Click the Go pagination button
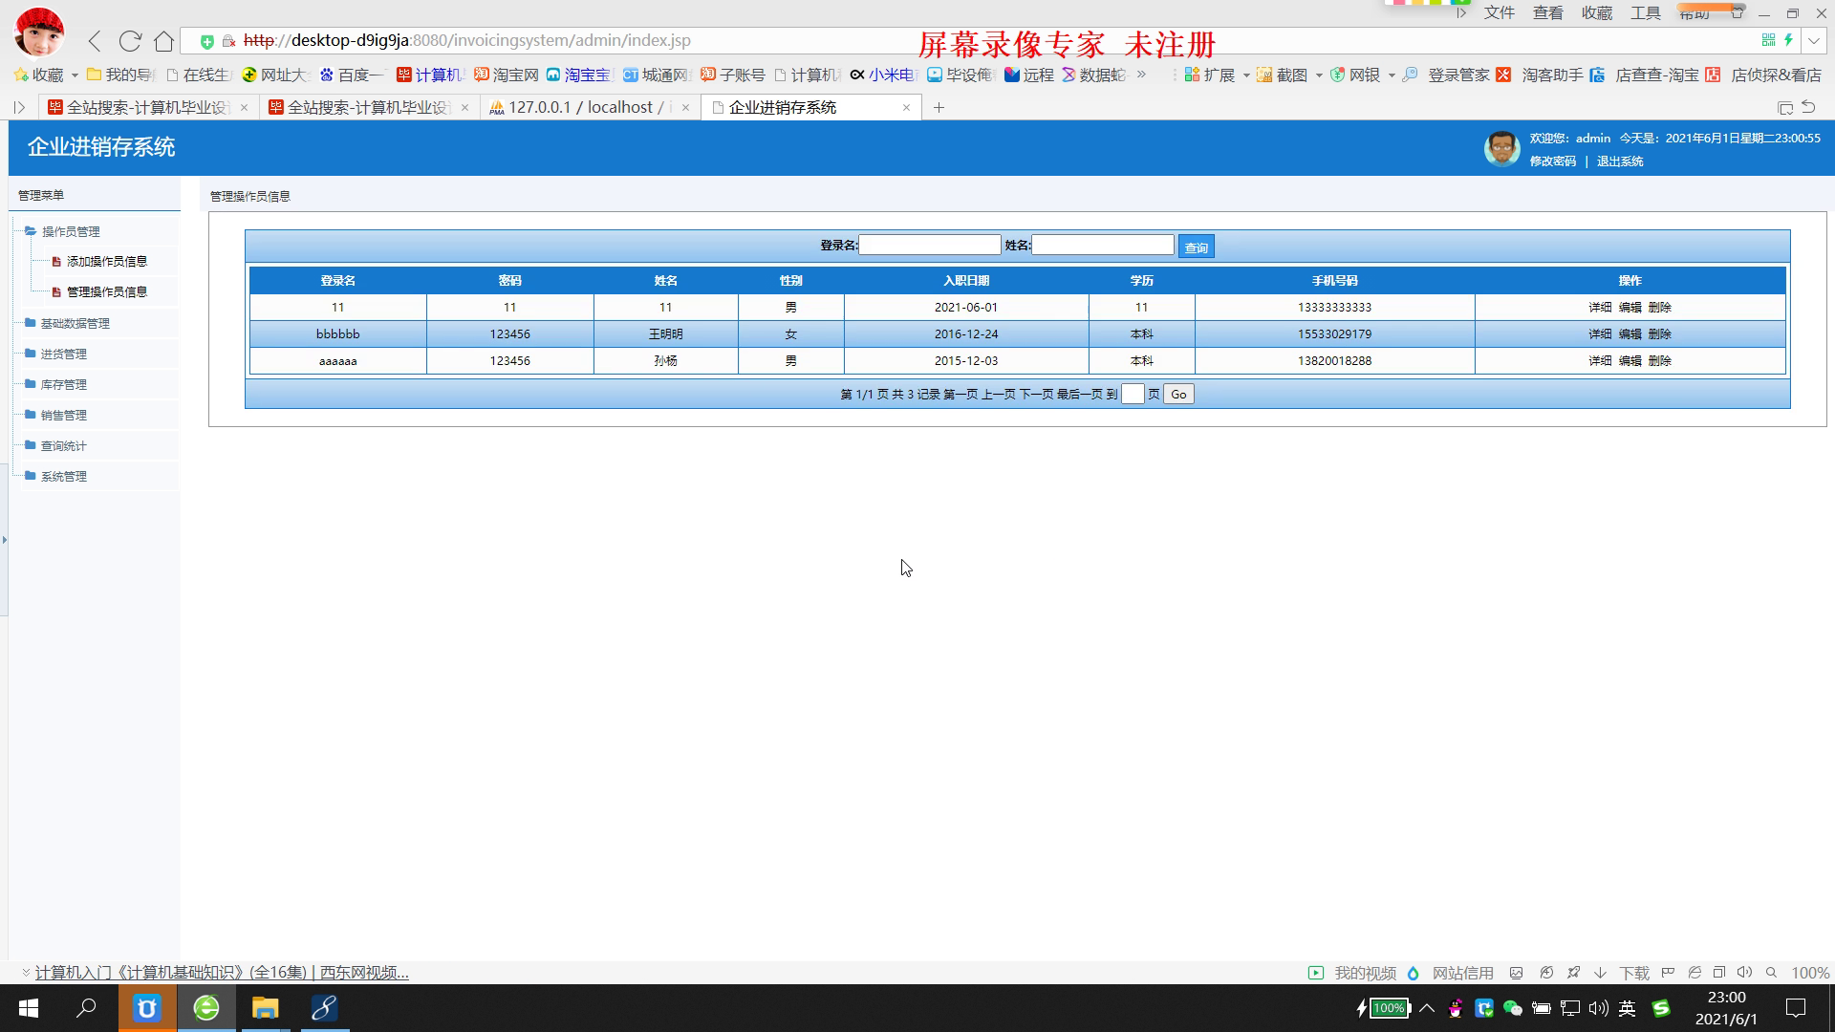The height and width of the screenshot is (1032, 1835). click(x=1178, y=395)
